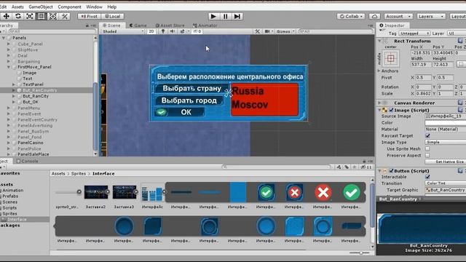This screenshot has width=466, height=262.
Task: Expand the Anchors section
Action: point(379,71)
